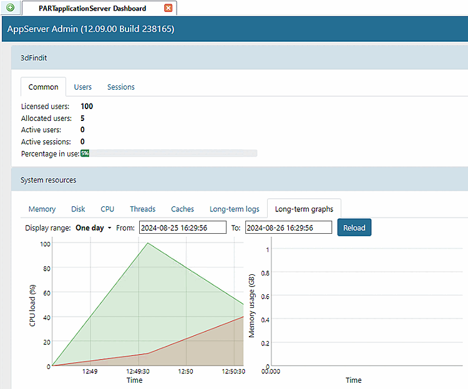
Task: Open the Sessions tab
Action: pyautogui.click(x=121, y=87)
